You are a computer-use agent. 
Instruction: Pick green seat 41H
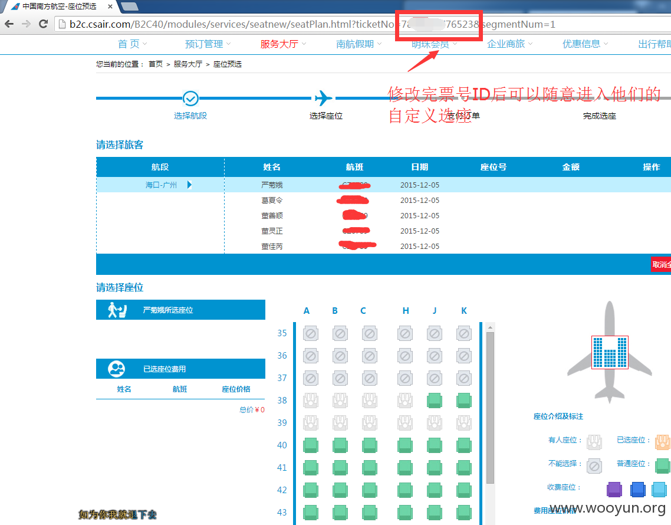tap(405, 468)
